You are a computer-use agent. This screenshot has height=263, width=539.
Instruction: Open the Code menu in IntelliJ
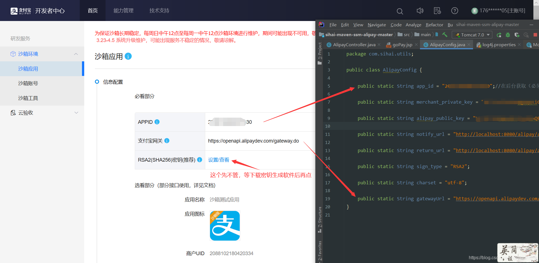(x=396, y=25)
